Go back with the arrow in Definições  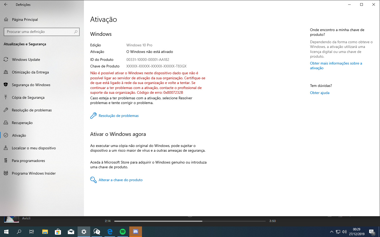tap(6, 4)
